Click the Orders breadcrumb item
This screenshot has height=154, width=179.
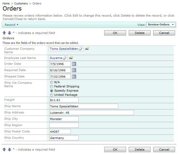[37, 3]
